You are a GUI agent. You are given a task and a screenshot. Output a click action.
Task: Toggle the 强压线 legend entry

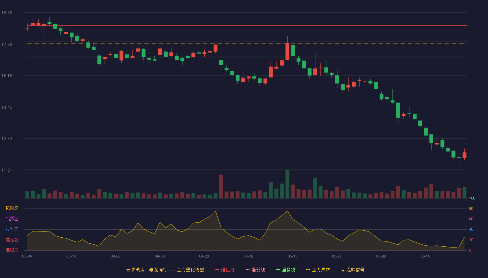[x=225, y=270]
